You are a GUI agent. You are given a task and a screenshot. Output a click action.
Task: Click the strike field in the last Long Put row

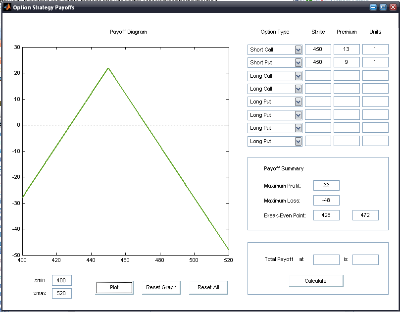318,141
